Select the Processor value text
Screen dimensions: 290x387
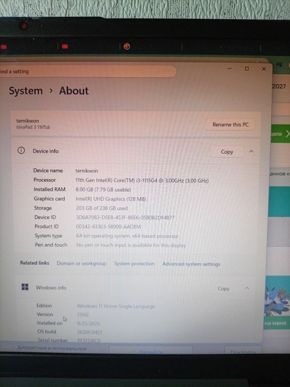click(142, 180)
